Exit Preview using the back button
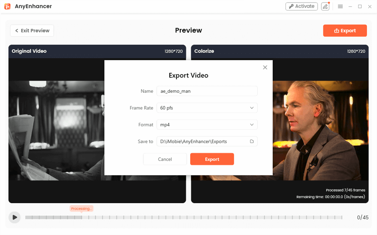Screen dimensions: 377x235 click(x=32, y=31)
